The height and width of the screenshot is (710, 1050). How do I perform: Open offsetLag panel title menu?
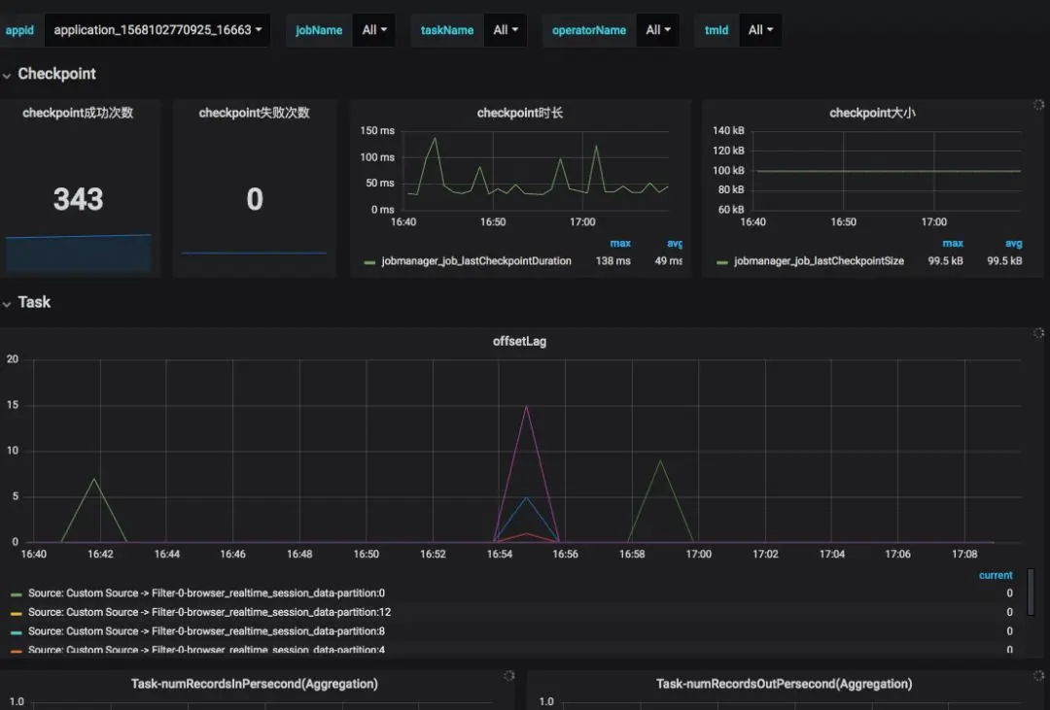(519, 341)
